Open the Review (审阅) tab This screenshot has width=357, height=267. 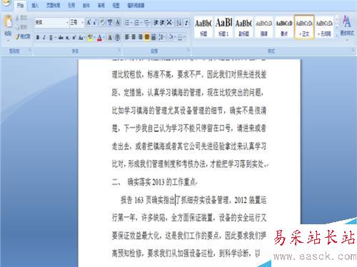[x=101, y=5]
